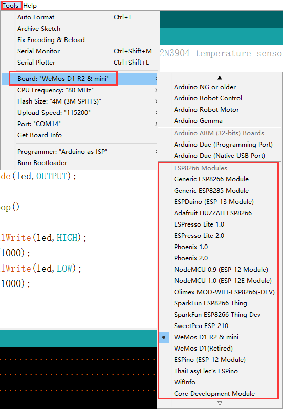This screenshot has width=283, height=409.
Task: Open Serial Plotter
Action: pyautogui.click(x=80, y=62)
